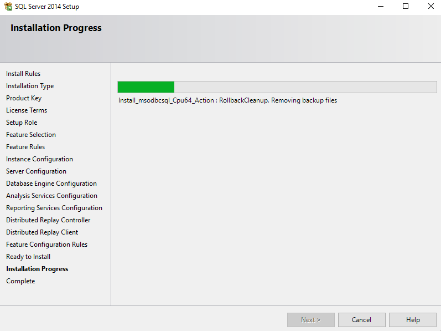Click Feature Rules in the step list

click(25, 147)
